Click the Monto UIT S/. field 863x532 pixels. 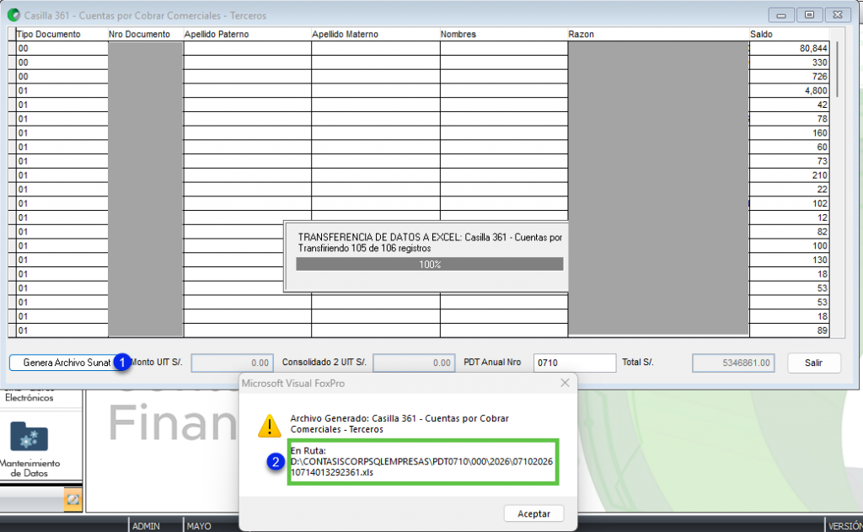click(232, 363)
